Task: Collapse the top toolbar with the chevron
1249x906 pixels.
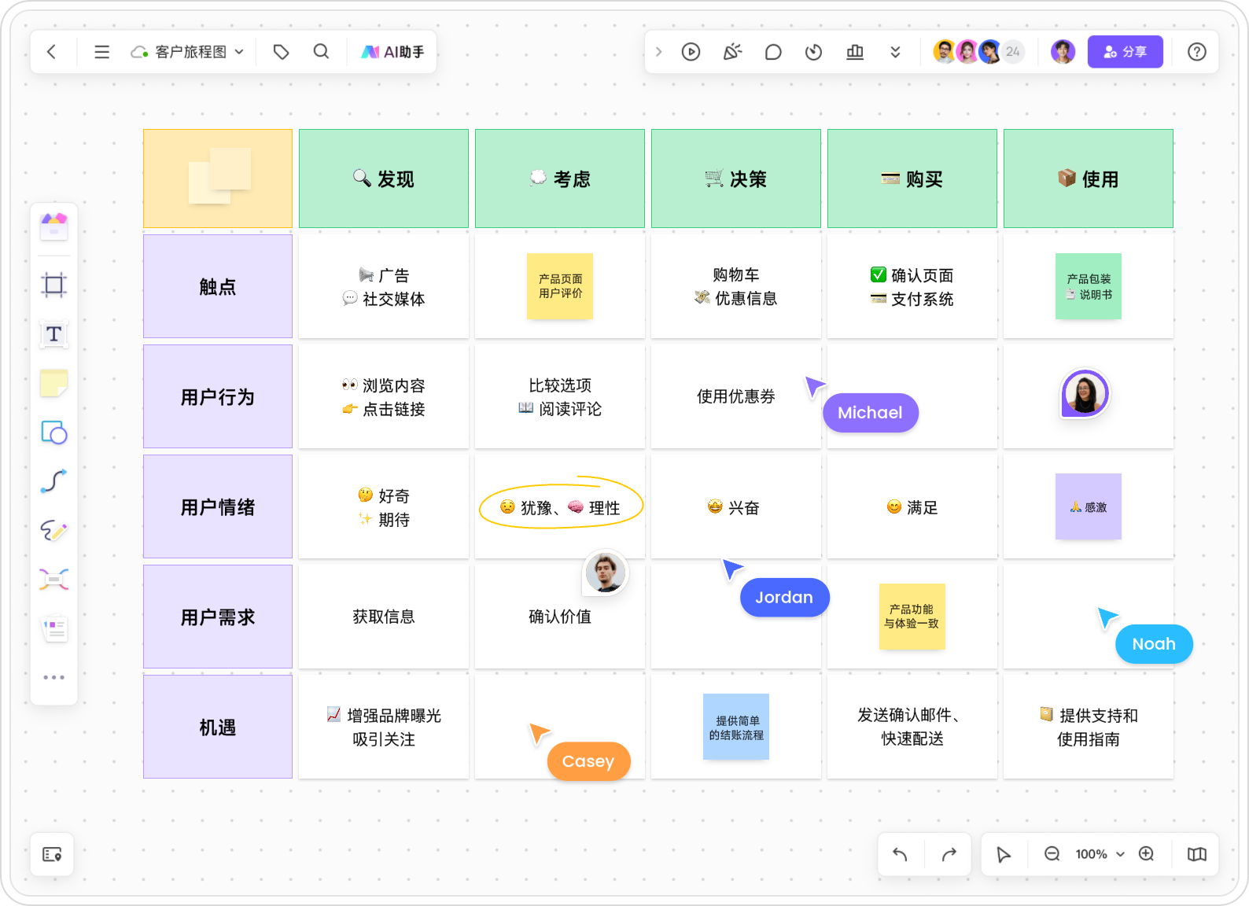Action: click(659, 52)
